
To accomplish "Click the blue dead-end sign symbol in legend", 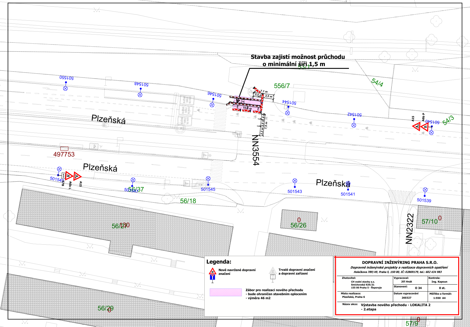I will click(212, 277).
